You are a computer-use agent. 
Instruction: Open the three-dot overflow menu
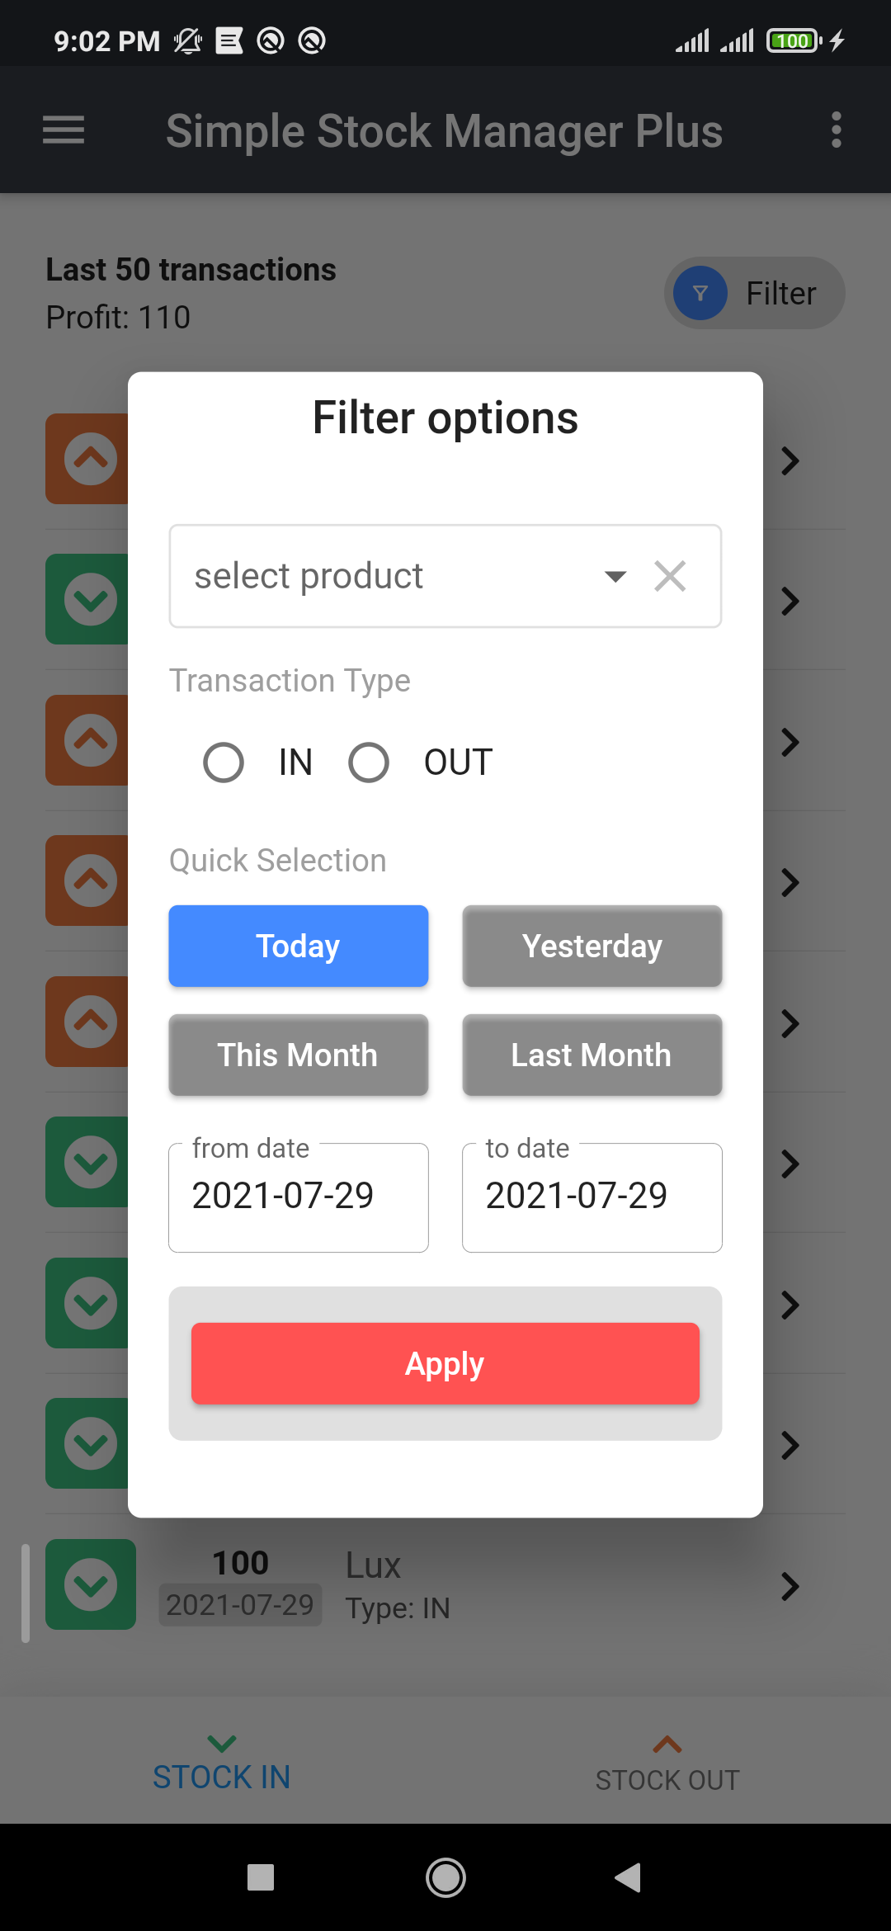coord(836,130)
